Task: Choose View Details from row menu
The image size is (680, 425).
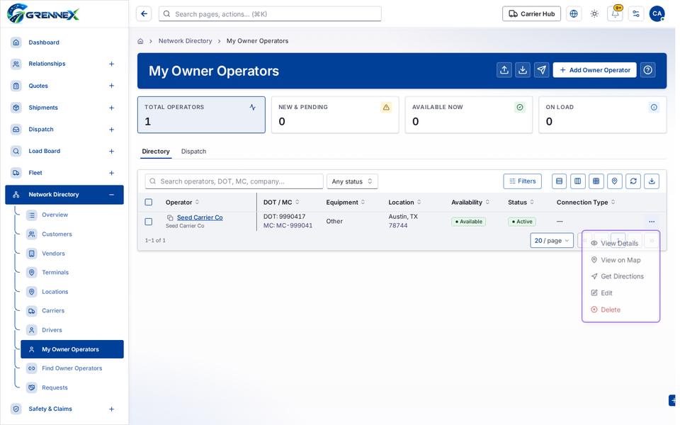Action: pos(620,243)
